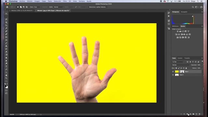Open the Capas panel menu
The width and height of the screenshot is (208, 117).
[x=202, y=58]
